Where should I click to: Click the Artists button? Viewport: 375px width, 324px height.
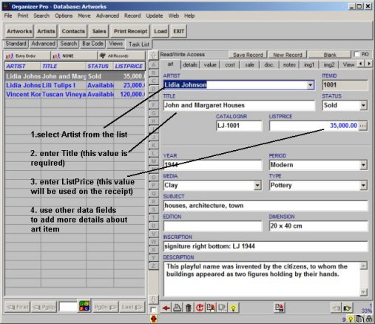pyautogui.click(x=46, y=31)
